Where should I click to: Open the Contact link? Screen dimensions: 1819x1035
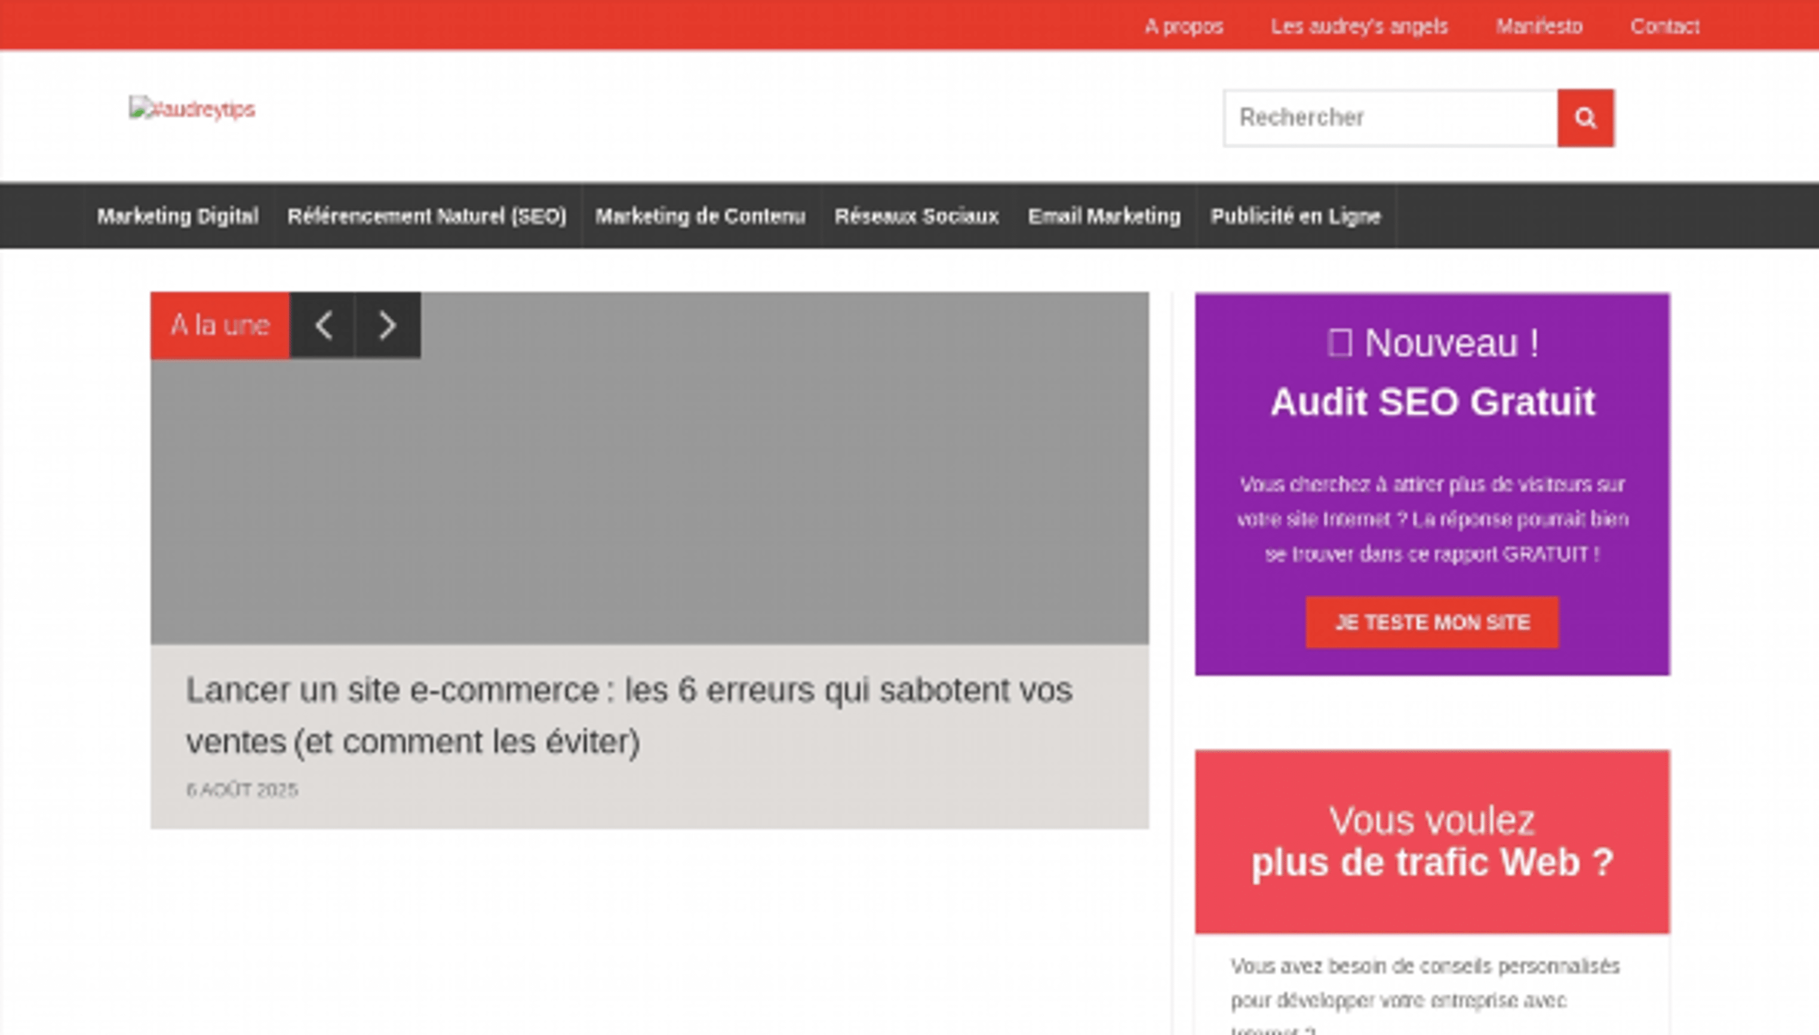coord(1665,27)
